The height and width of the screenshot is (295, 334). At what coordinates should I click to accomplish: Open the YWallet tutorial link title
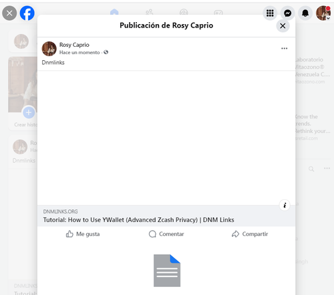point(138,220)
